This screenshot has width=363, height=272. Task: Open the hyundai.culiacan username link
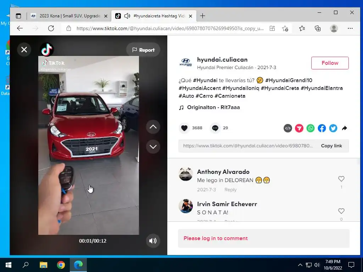[x=222, y=59]
